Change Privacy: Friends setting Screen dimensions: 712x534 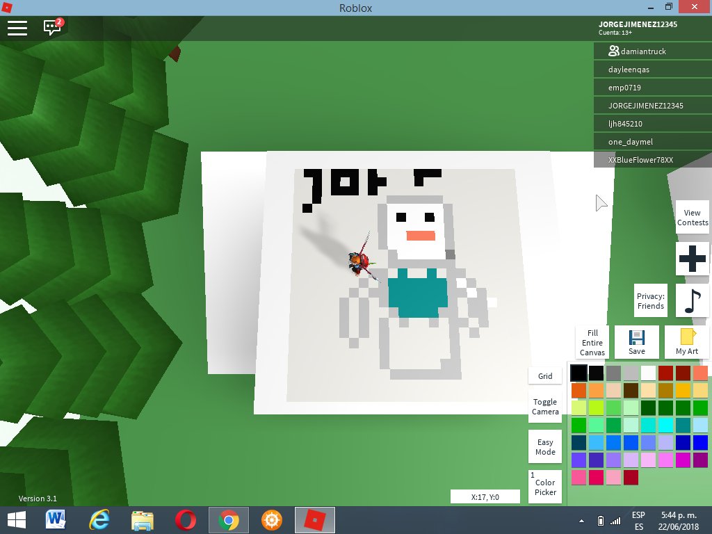[x=650, y=300]
